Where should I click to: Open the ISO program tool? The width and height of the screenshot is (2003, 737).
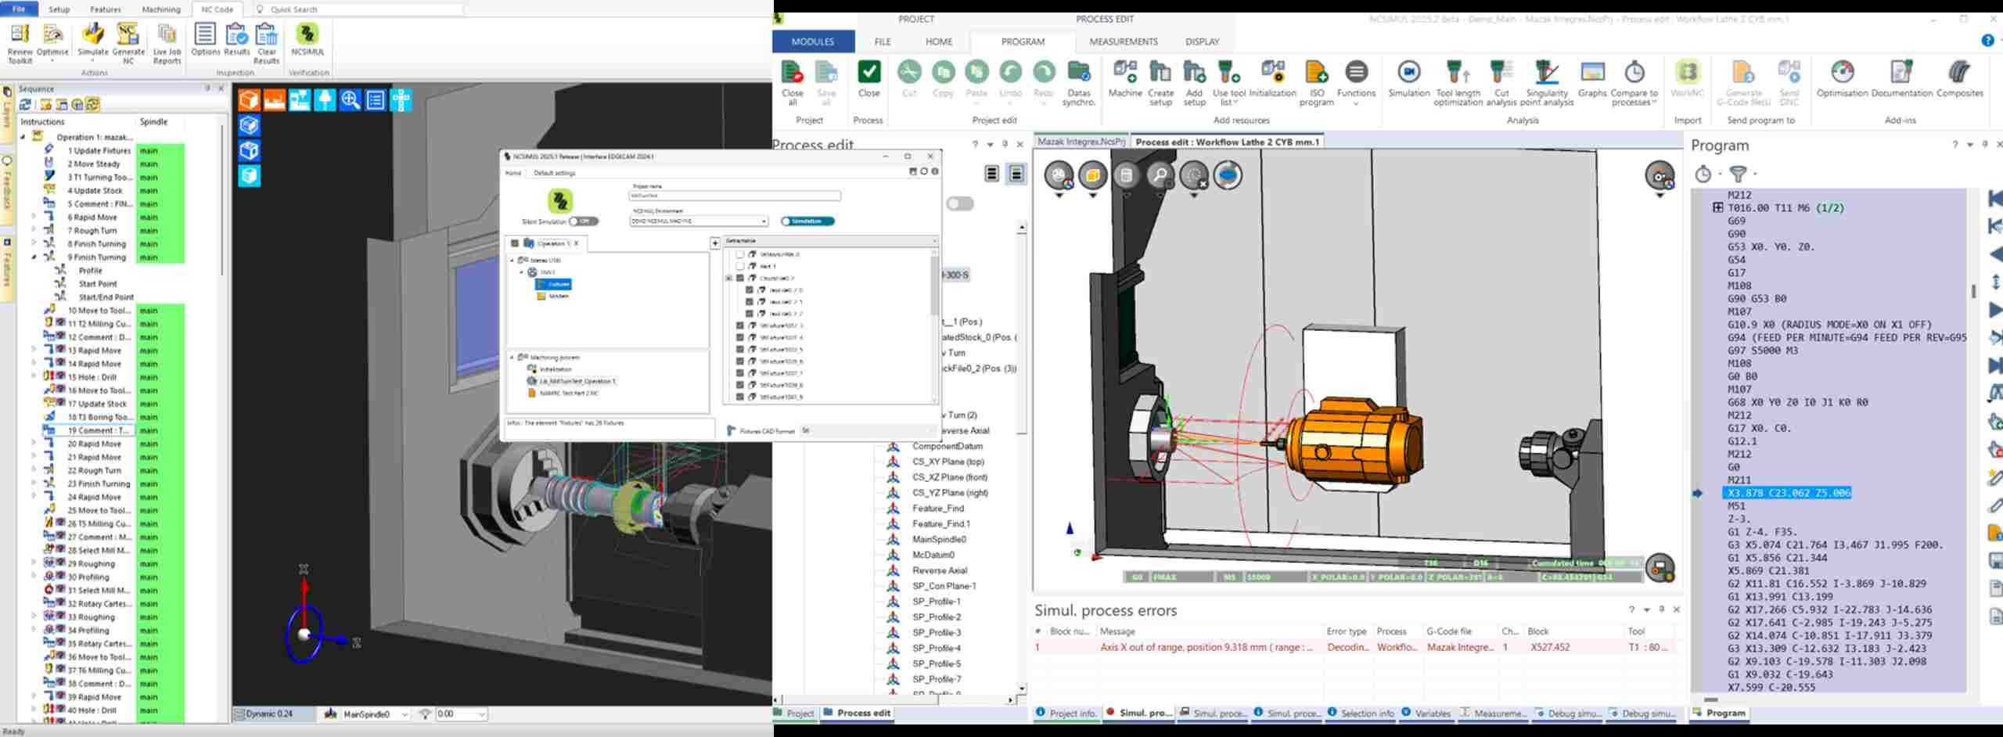click(x=1316, y=82)
